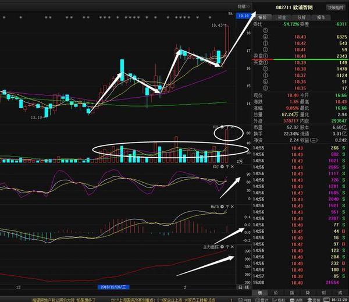
Task: Click the buy level ⑤ circled icon
Action: [x=265, y=88]
